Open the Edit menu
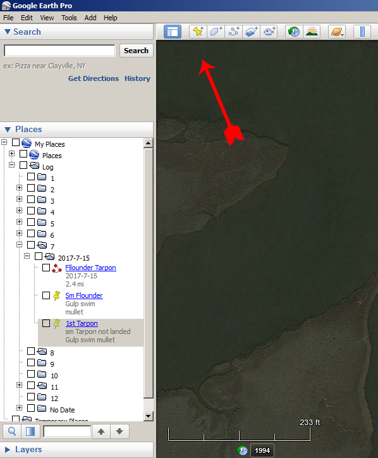The image size is (378, 458). point(27,18)
